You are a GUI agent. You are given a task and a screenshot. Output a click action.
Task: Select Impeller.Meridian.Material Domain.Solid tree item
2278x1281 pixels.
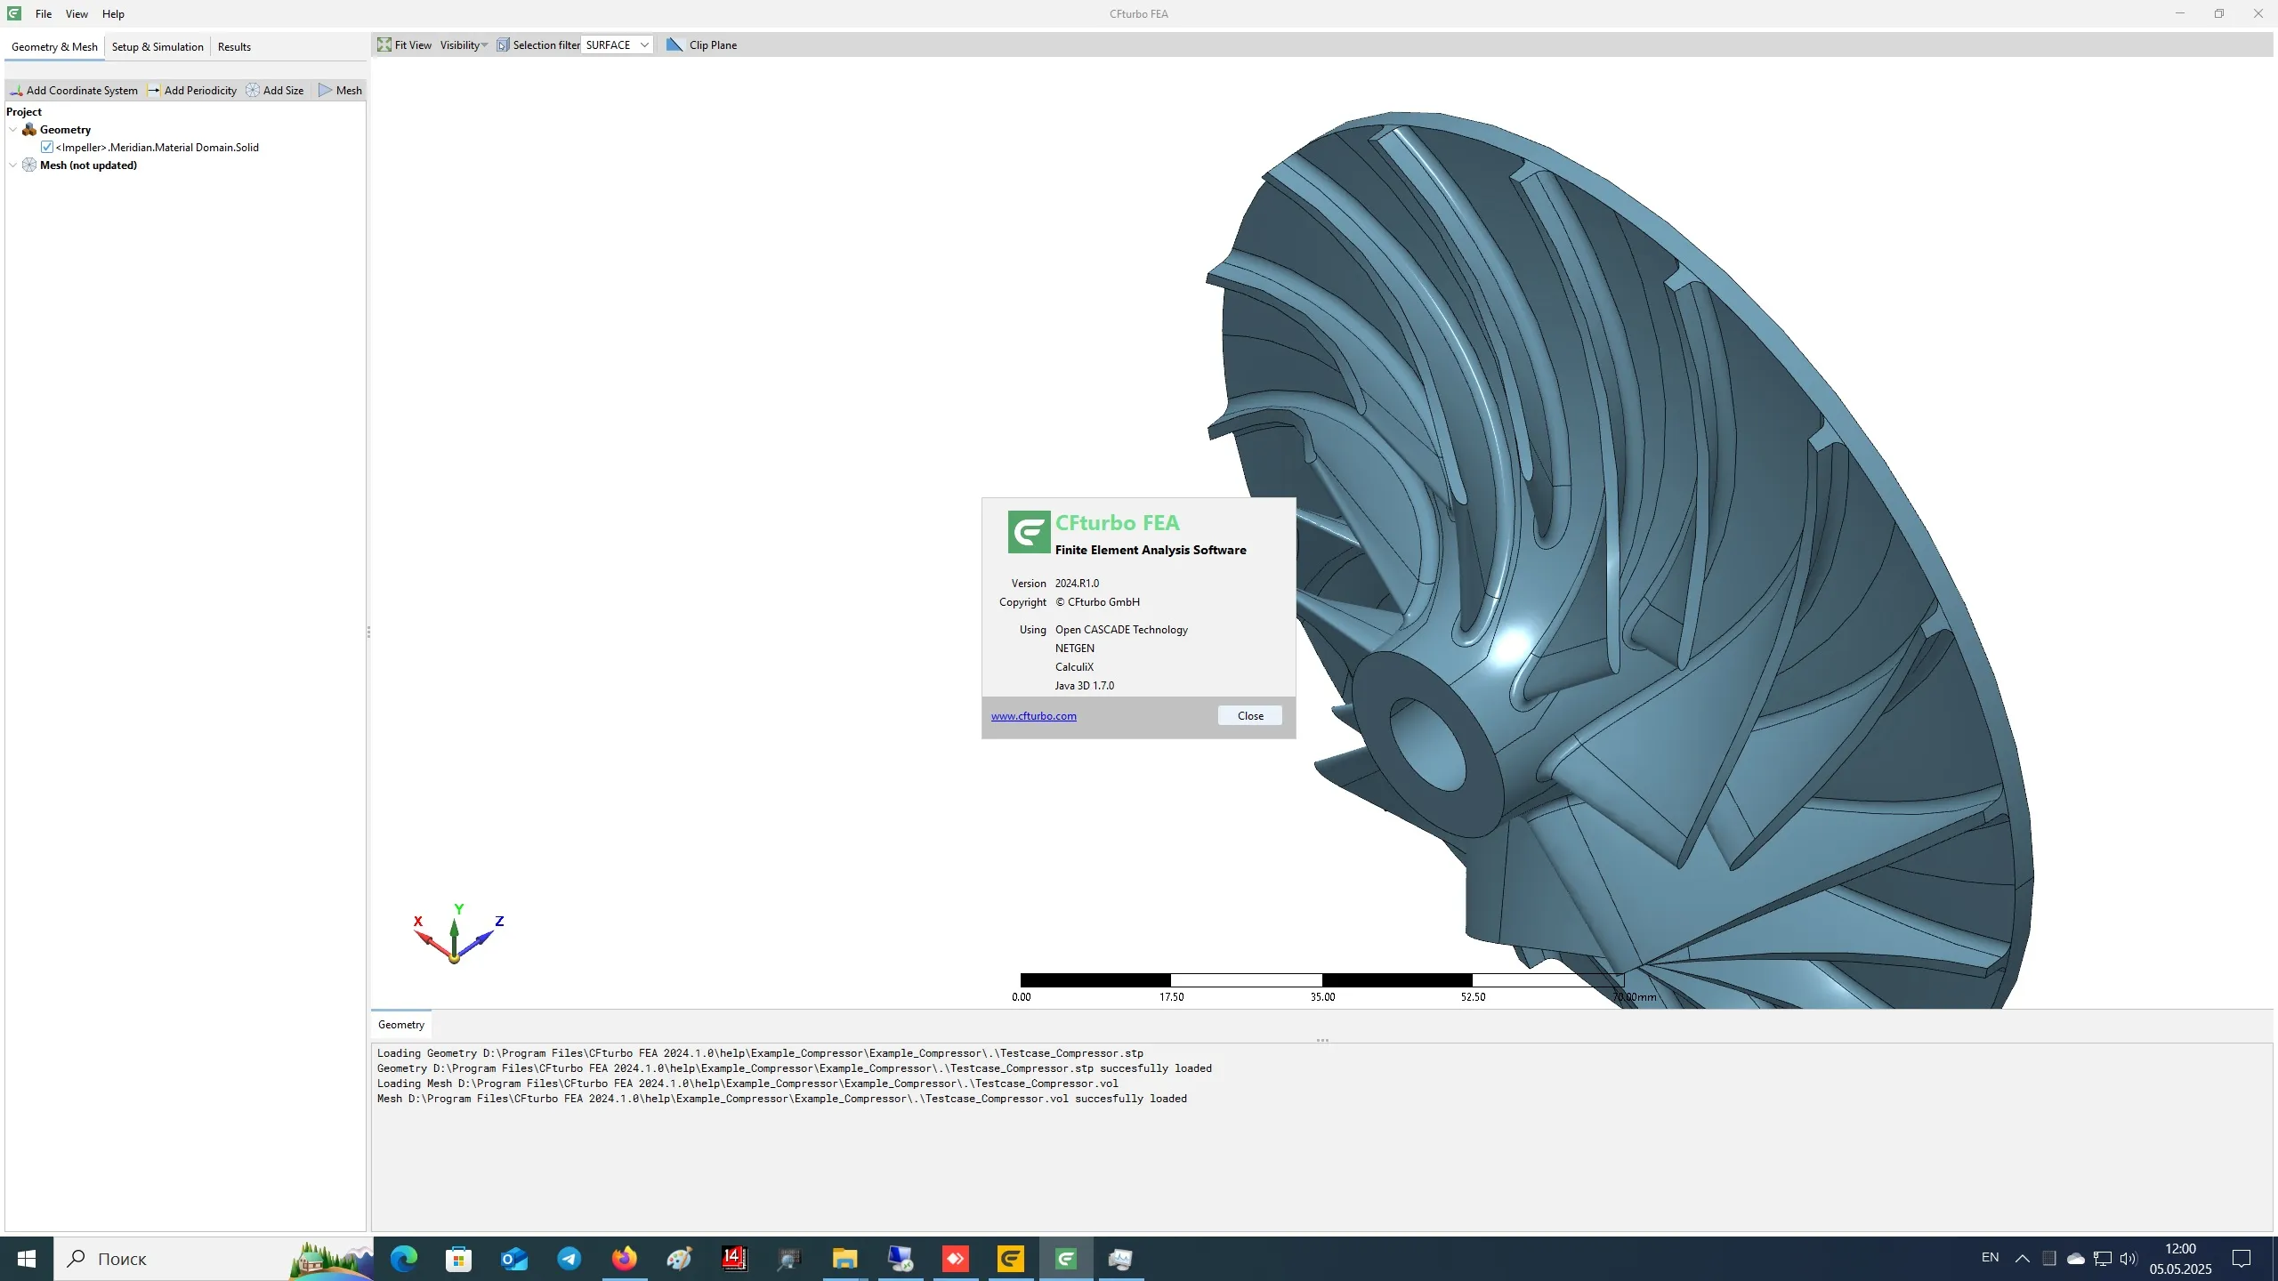[x=158, y=147]
